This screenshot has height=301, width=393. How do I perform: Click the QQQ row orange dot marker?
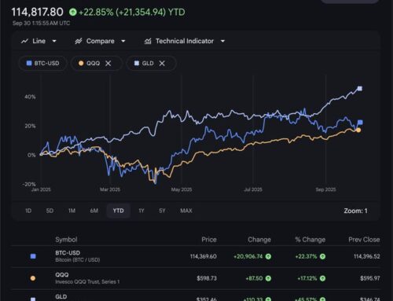click(x=33, y=278)
